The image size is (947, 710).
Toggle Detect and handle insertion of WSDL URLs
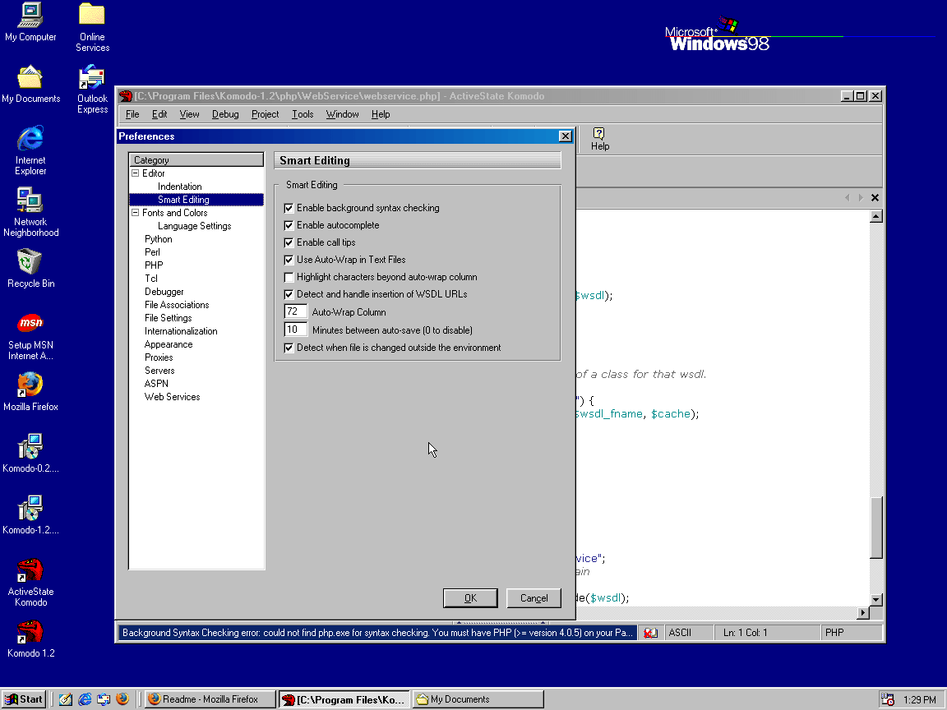click(x=289, y=295)
